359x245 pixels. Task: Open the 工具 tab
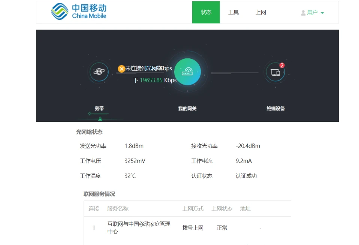[233, 12]
